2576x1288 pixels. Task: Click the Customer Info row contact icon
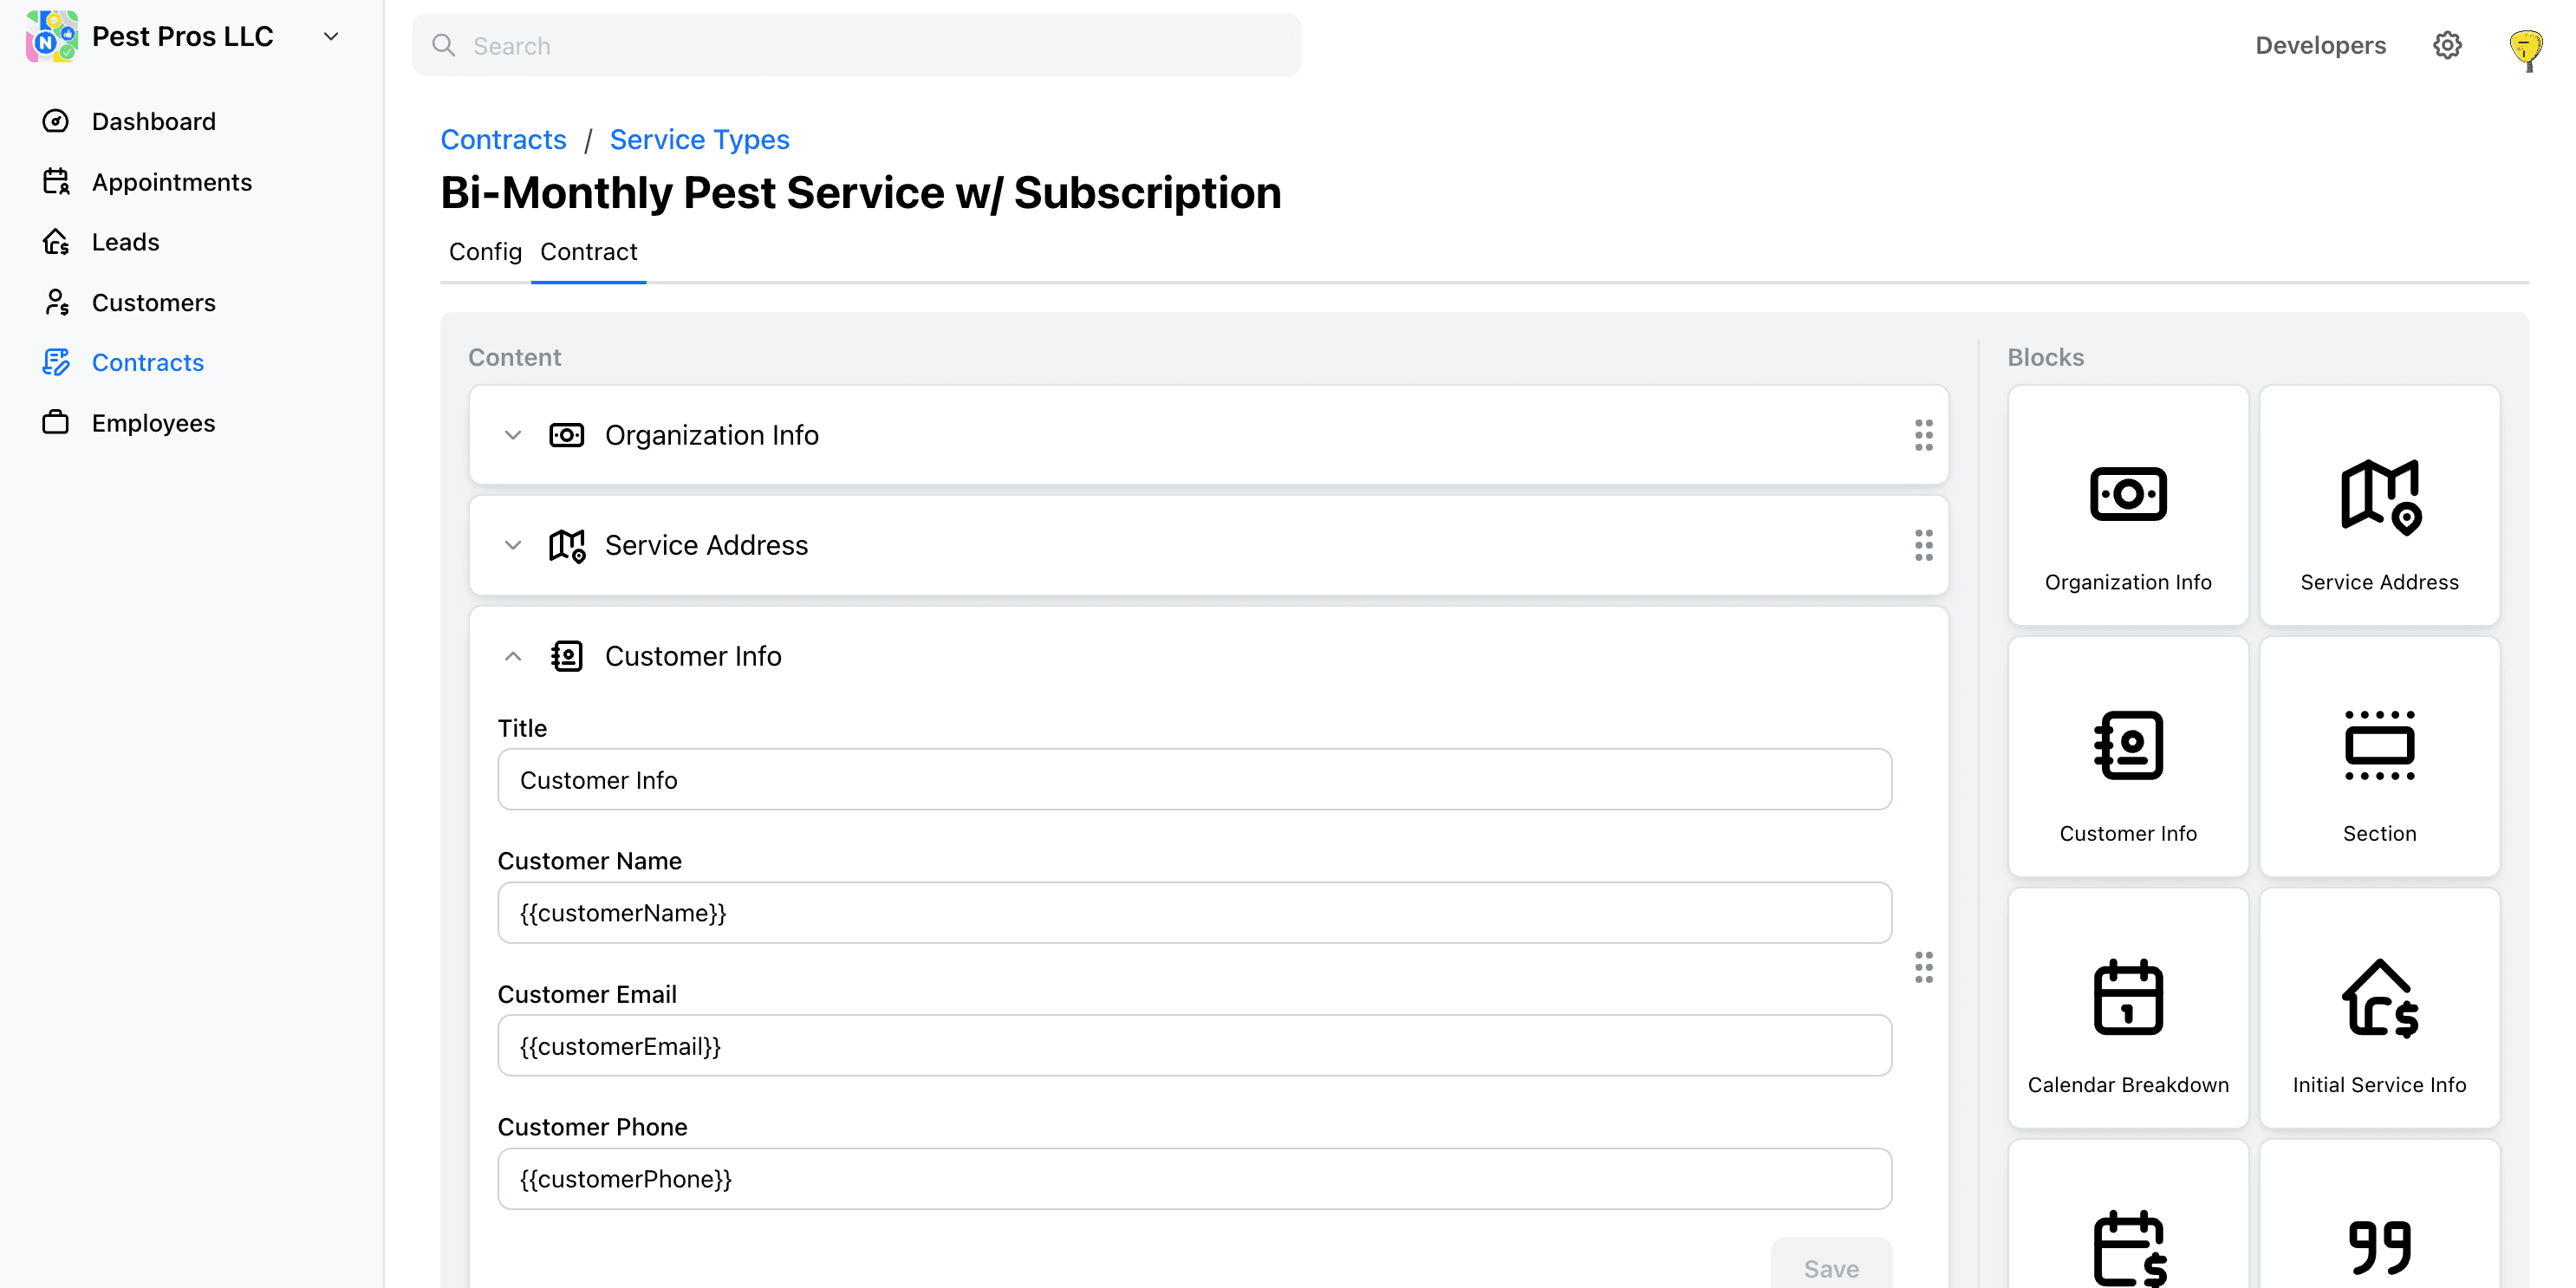[567, 656]
